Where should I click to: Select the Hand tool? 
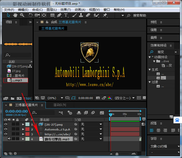point(15,15)
